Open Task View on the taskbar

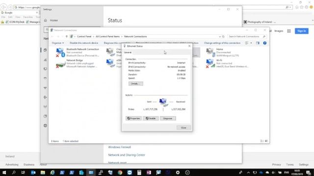23,173
